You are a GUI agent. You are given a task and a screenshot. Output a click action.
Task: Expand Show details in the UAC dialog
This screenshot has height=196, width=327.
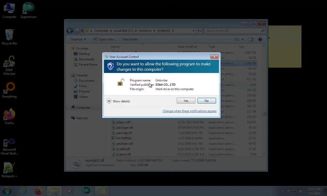pos(118,101)
